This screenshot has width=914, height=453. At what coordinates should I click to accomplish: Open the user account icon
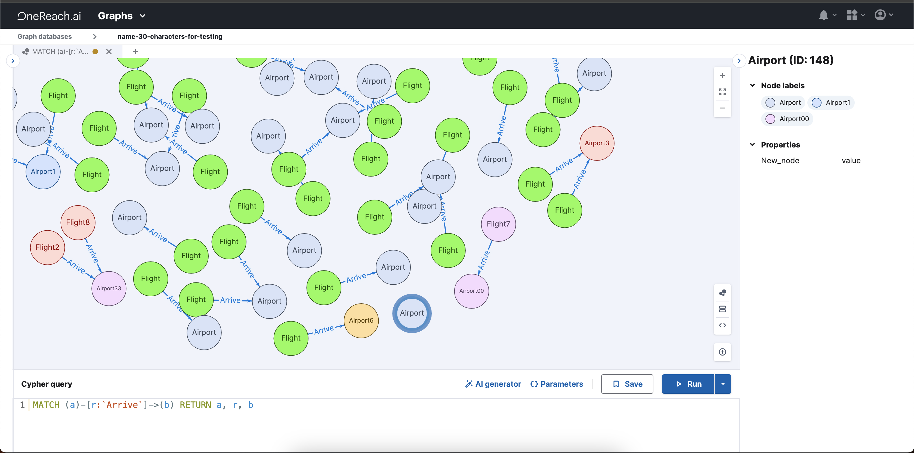point(880,15)
